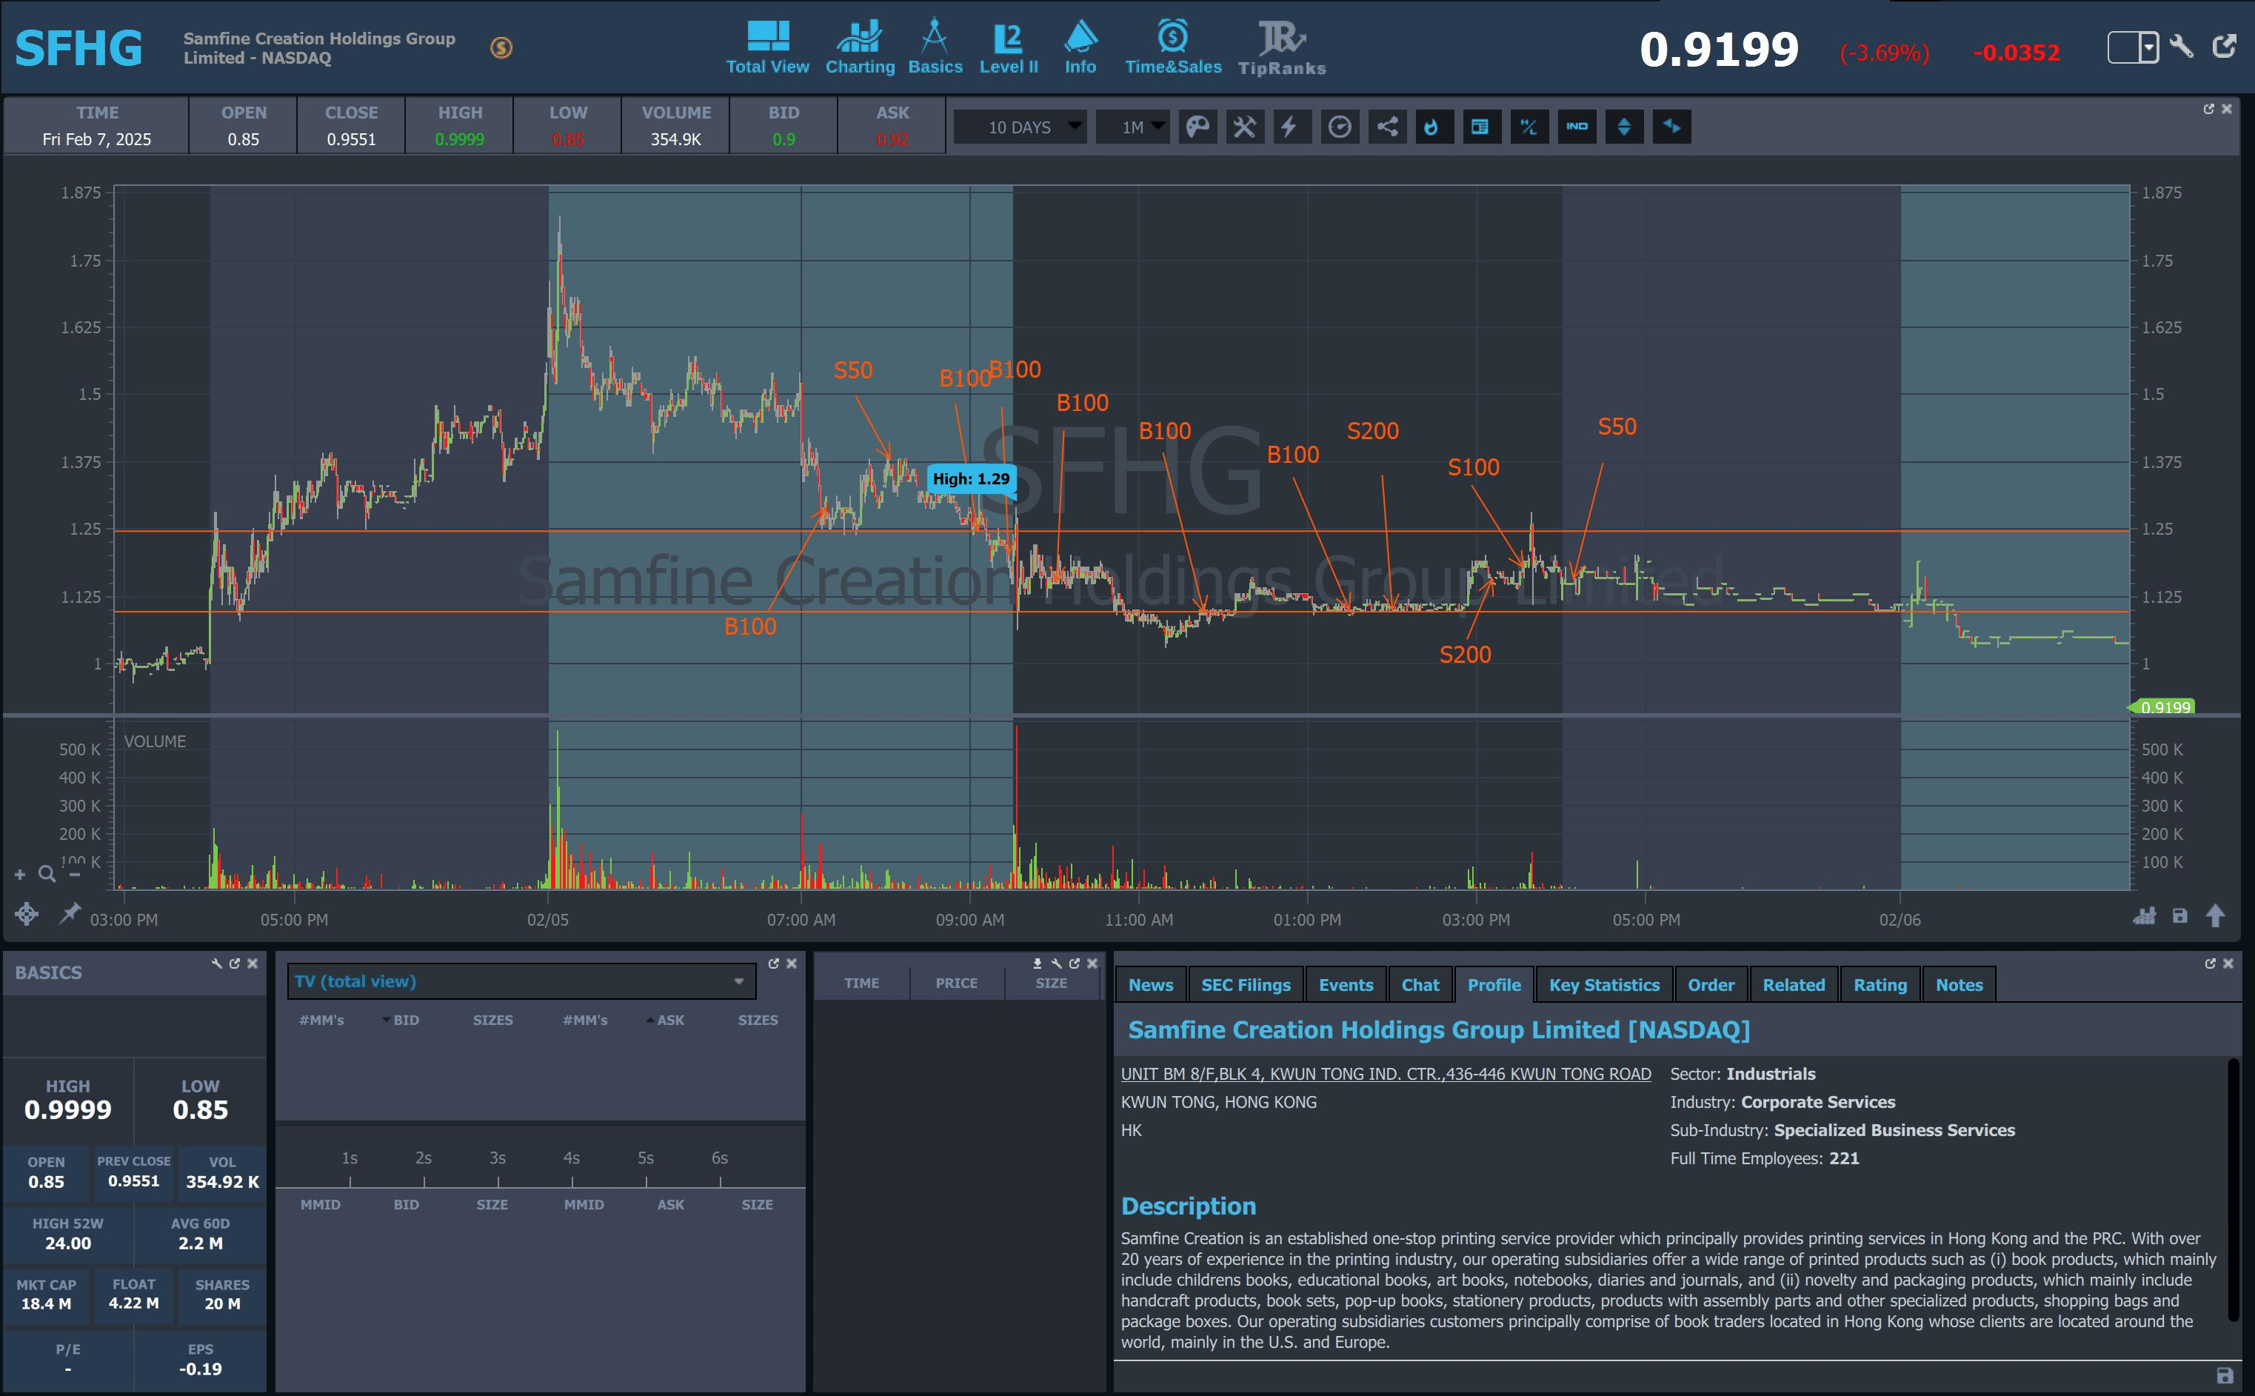Toggle the H/L high-low markers button
The width and height of the screenshot is (2255, 1396).
(x=1529, y=127)
